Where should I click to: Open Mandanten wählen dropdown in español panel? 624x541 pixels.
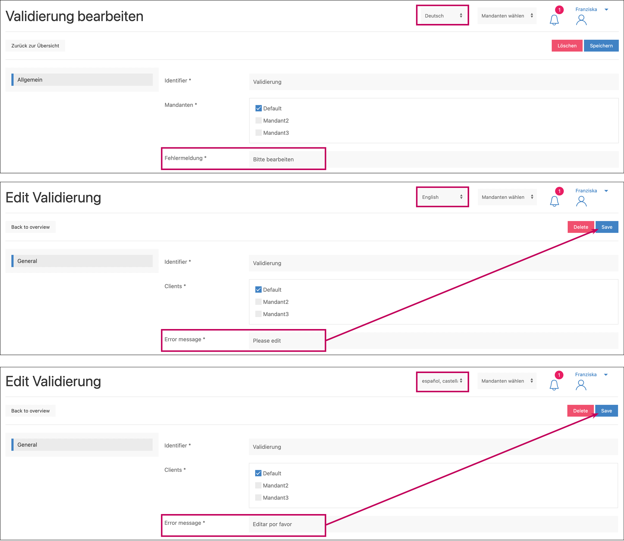coord(507,381)
